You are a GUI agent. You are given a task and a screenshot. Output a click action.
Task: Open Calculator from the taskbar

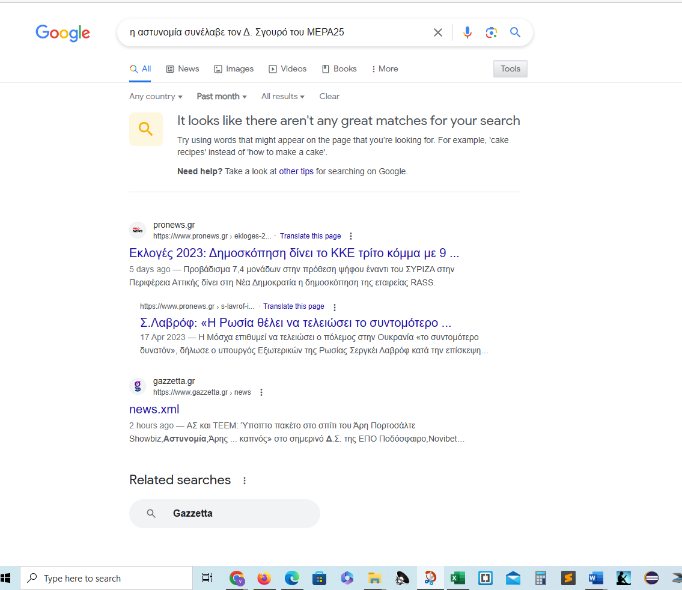(x=541, y=578)
